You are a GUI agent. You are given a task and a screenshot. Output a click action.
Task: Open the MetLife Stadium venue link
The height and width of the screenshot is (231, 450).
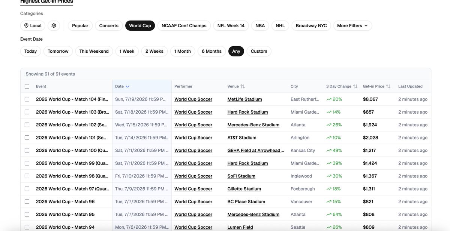coord(245,99)
